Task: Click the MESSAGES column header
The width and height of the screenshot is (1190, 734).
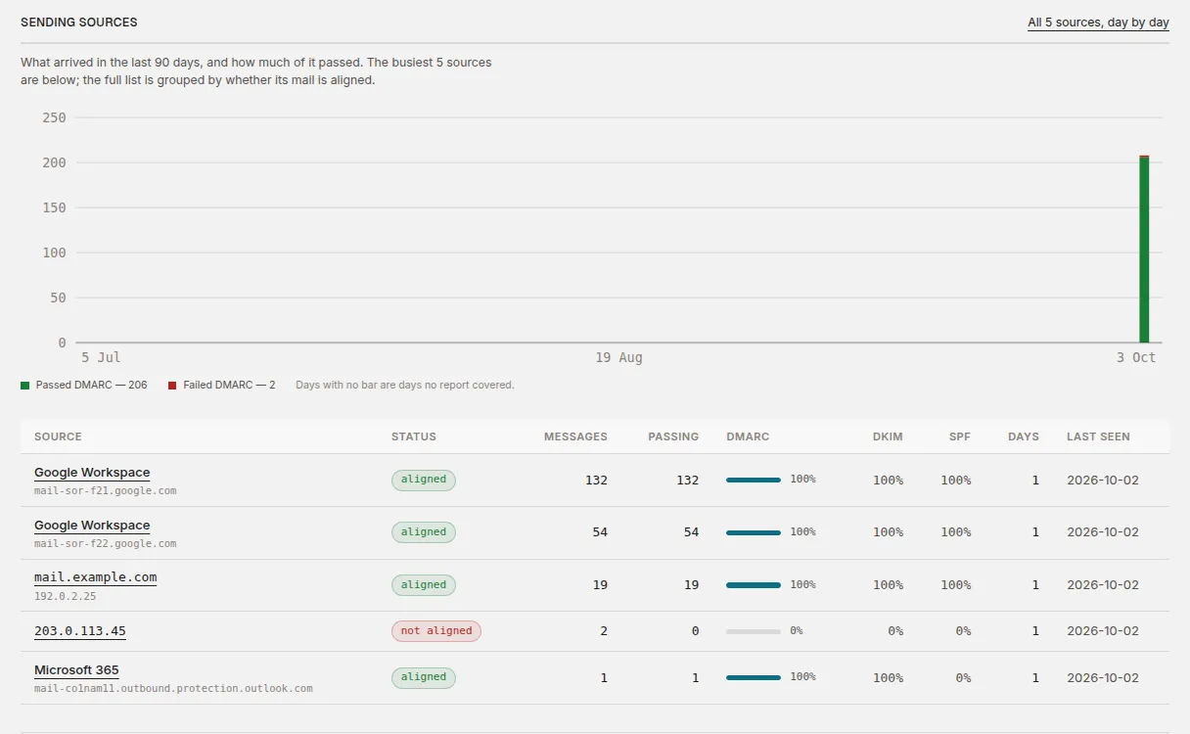Action: tap(575, 436)
